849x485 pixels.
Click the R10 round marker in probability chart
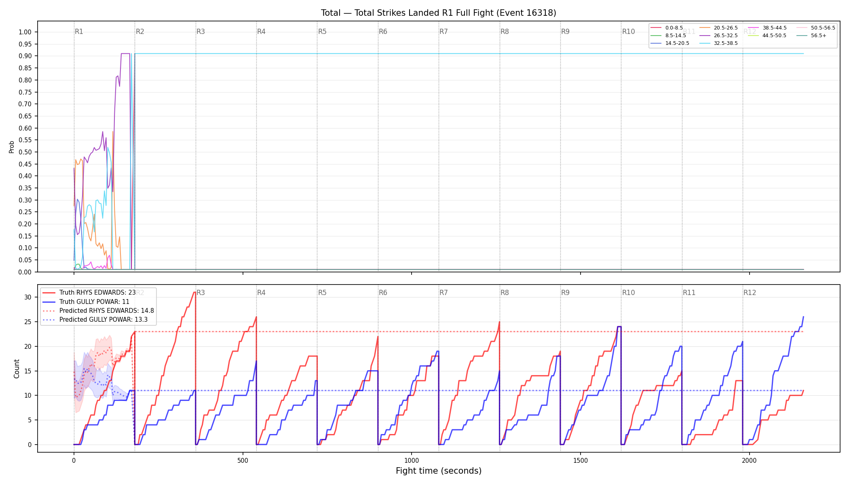(628, 32)
